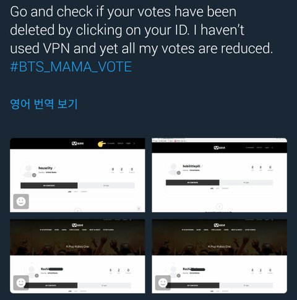Select dark My Contents tab under hobilittlepill

point(192,182)
